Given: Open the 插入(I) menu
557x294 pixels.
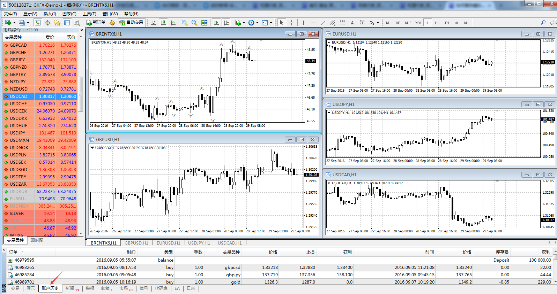Looking at the screenshot, I should click(50, 14).
